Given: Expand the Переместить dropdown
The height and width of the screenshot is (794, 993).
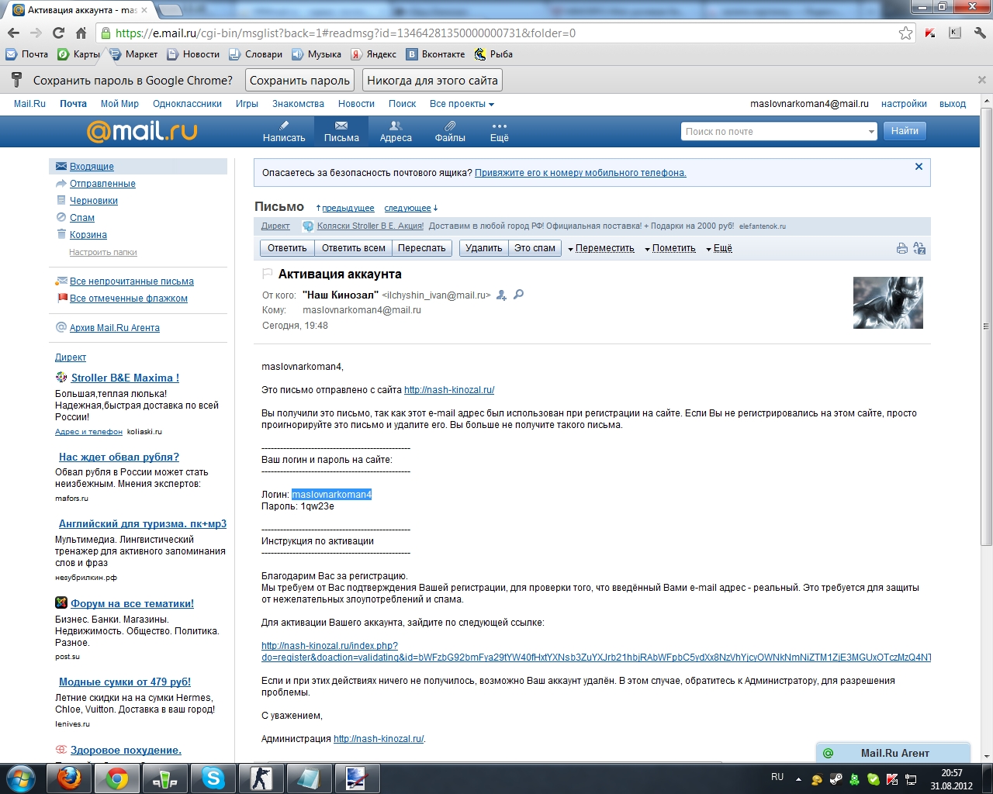Looking at the screenshot, I should (x=601, y=248).
